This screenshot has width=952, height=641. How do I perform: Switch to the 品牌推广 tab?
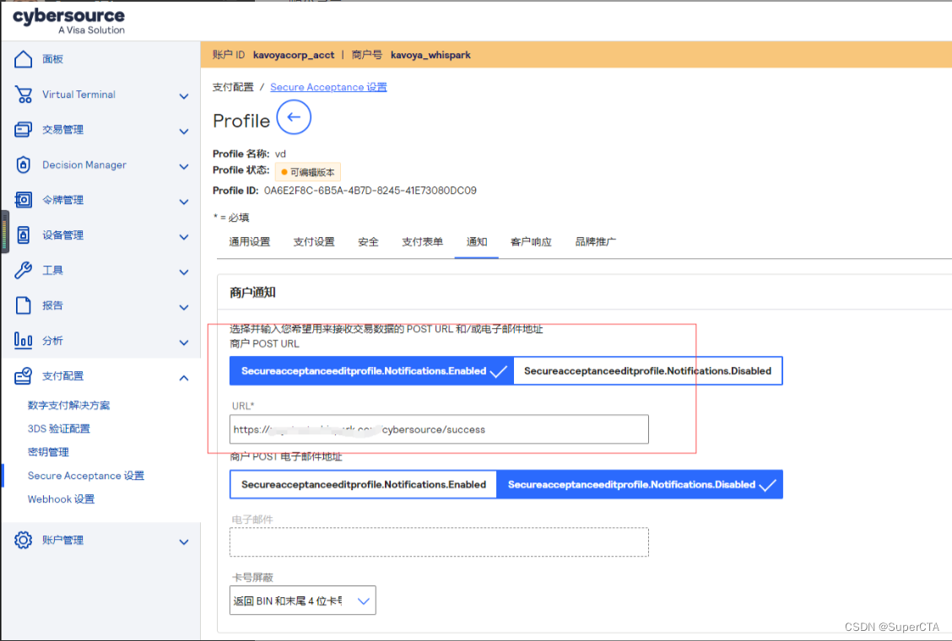click(596, 241)
